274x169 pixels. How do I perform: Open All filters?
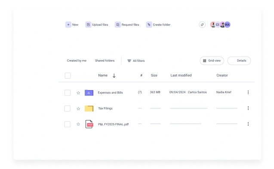tap(136, 60)
